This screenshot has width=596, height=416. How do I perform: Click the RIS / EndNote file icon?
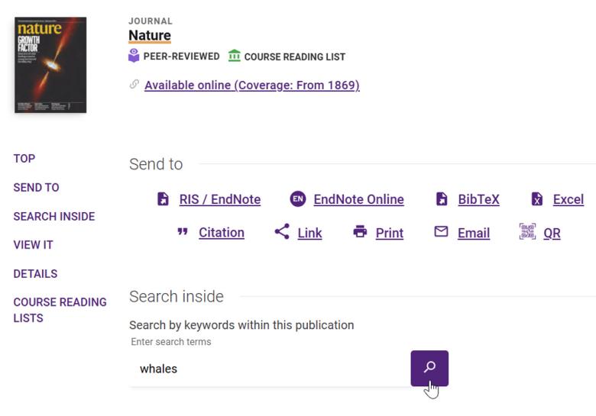click(x=163, y=199)
